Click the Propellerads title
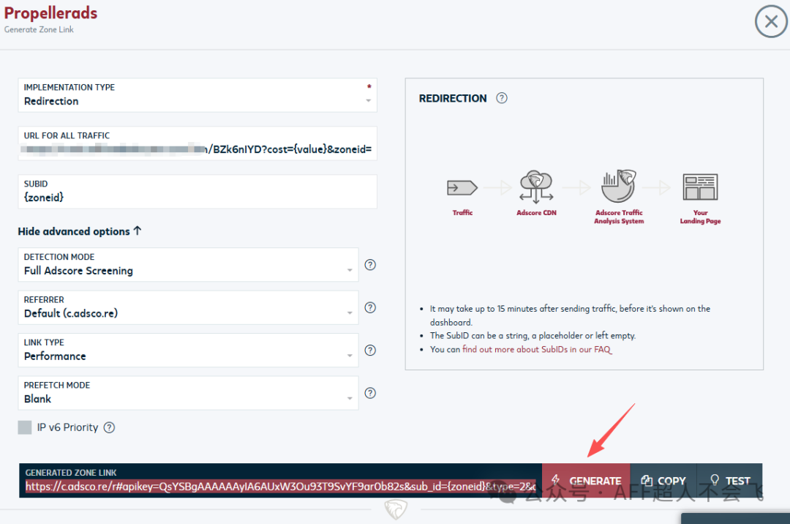Viewport: 790px width, 524px height. coord(51,13)
